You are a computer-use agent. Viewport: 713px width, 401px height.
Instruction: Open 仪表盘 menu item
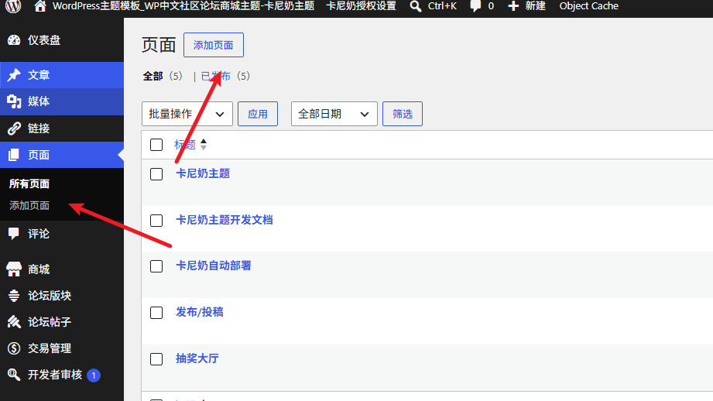(62, 40)
